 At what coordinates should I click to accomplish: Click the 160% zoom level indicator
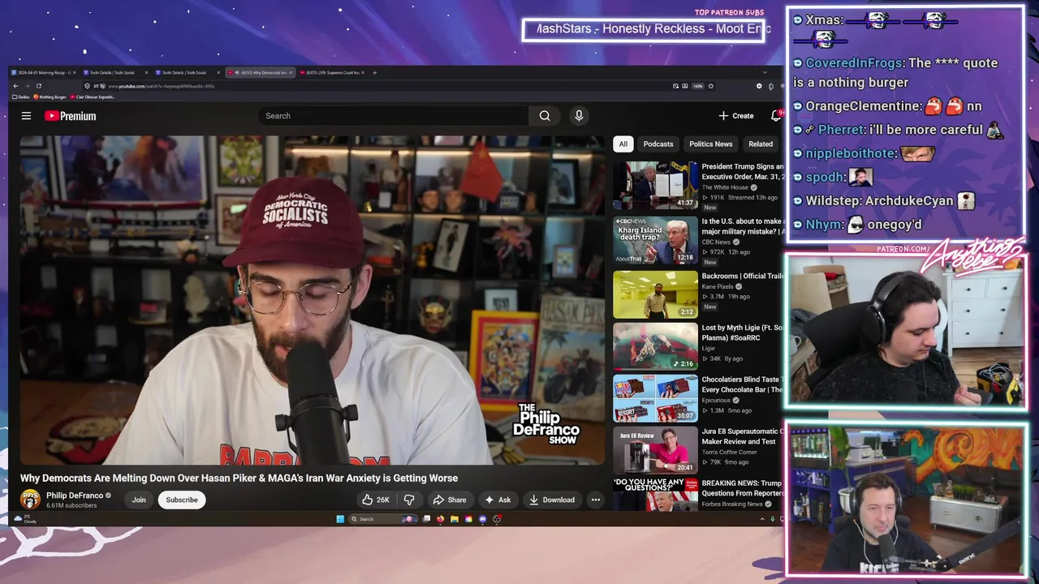697,86
